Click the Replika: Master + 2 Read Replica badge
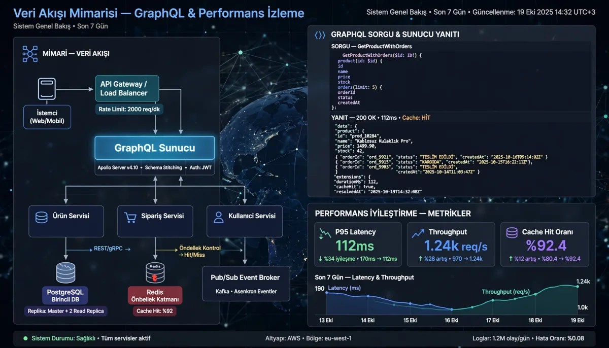This screenshot has height=348, width=609. 66,311
